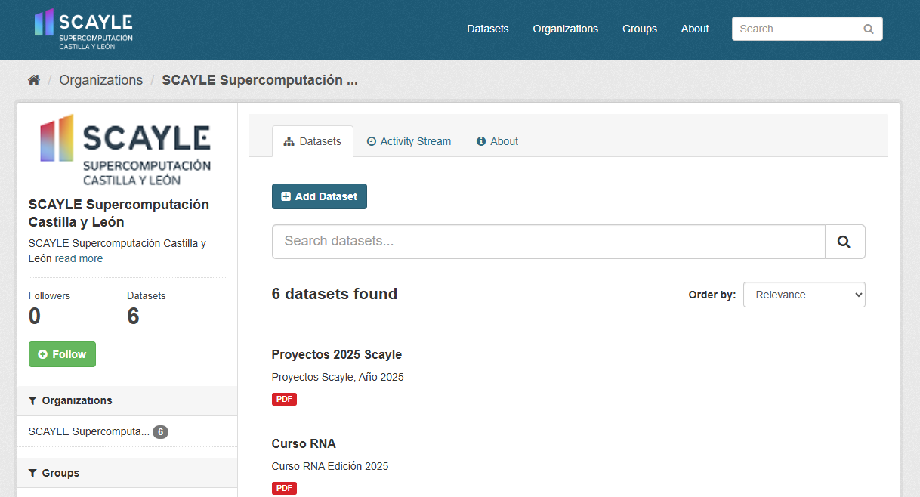The height and width of the screenshot is (497, 920).
Task: Click the home icon in breadcrumb
Action: [x=33, y=80]
